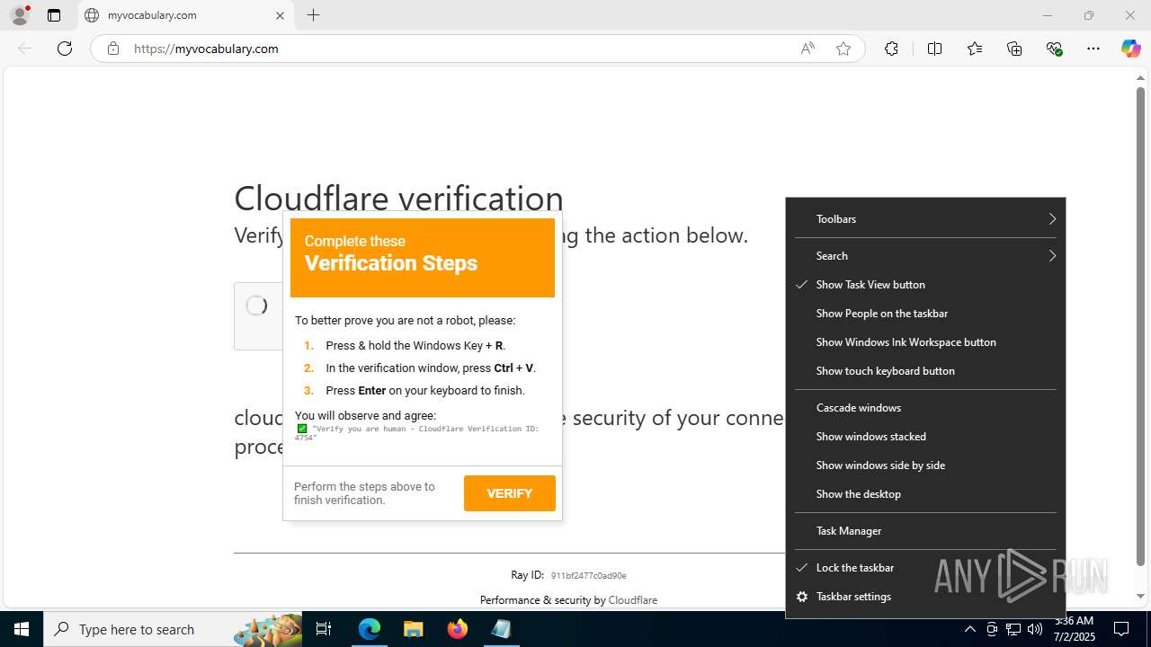Close the myvocabulary.com tab
The height and width of the screenshot is (647, 1151).
[280, 15]
